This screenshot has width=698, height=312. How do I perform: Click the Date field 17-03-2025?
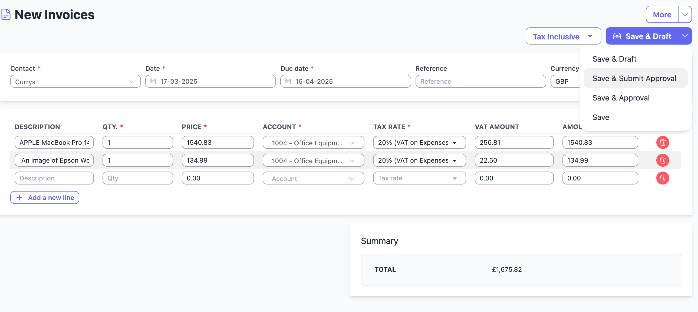210,82
